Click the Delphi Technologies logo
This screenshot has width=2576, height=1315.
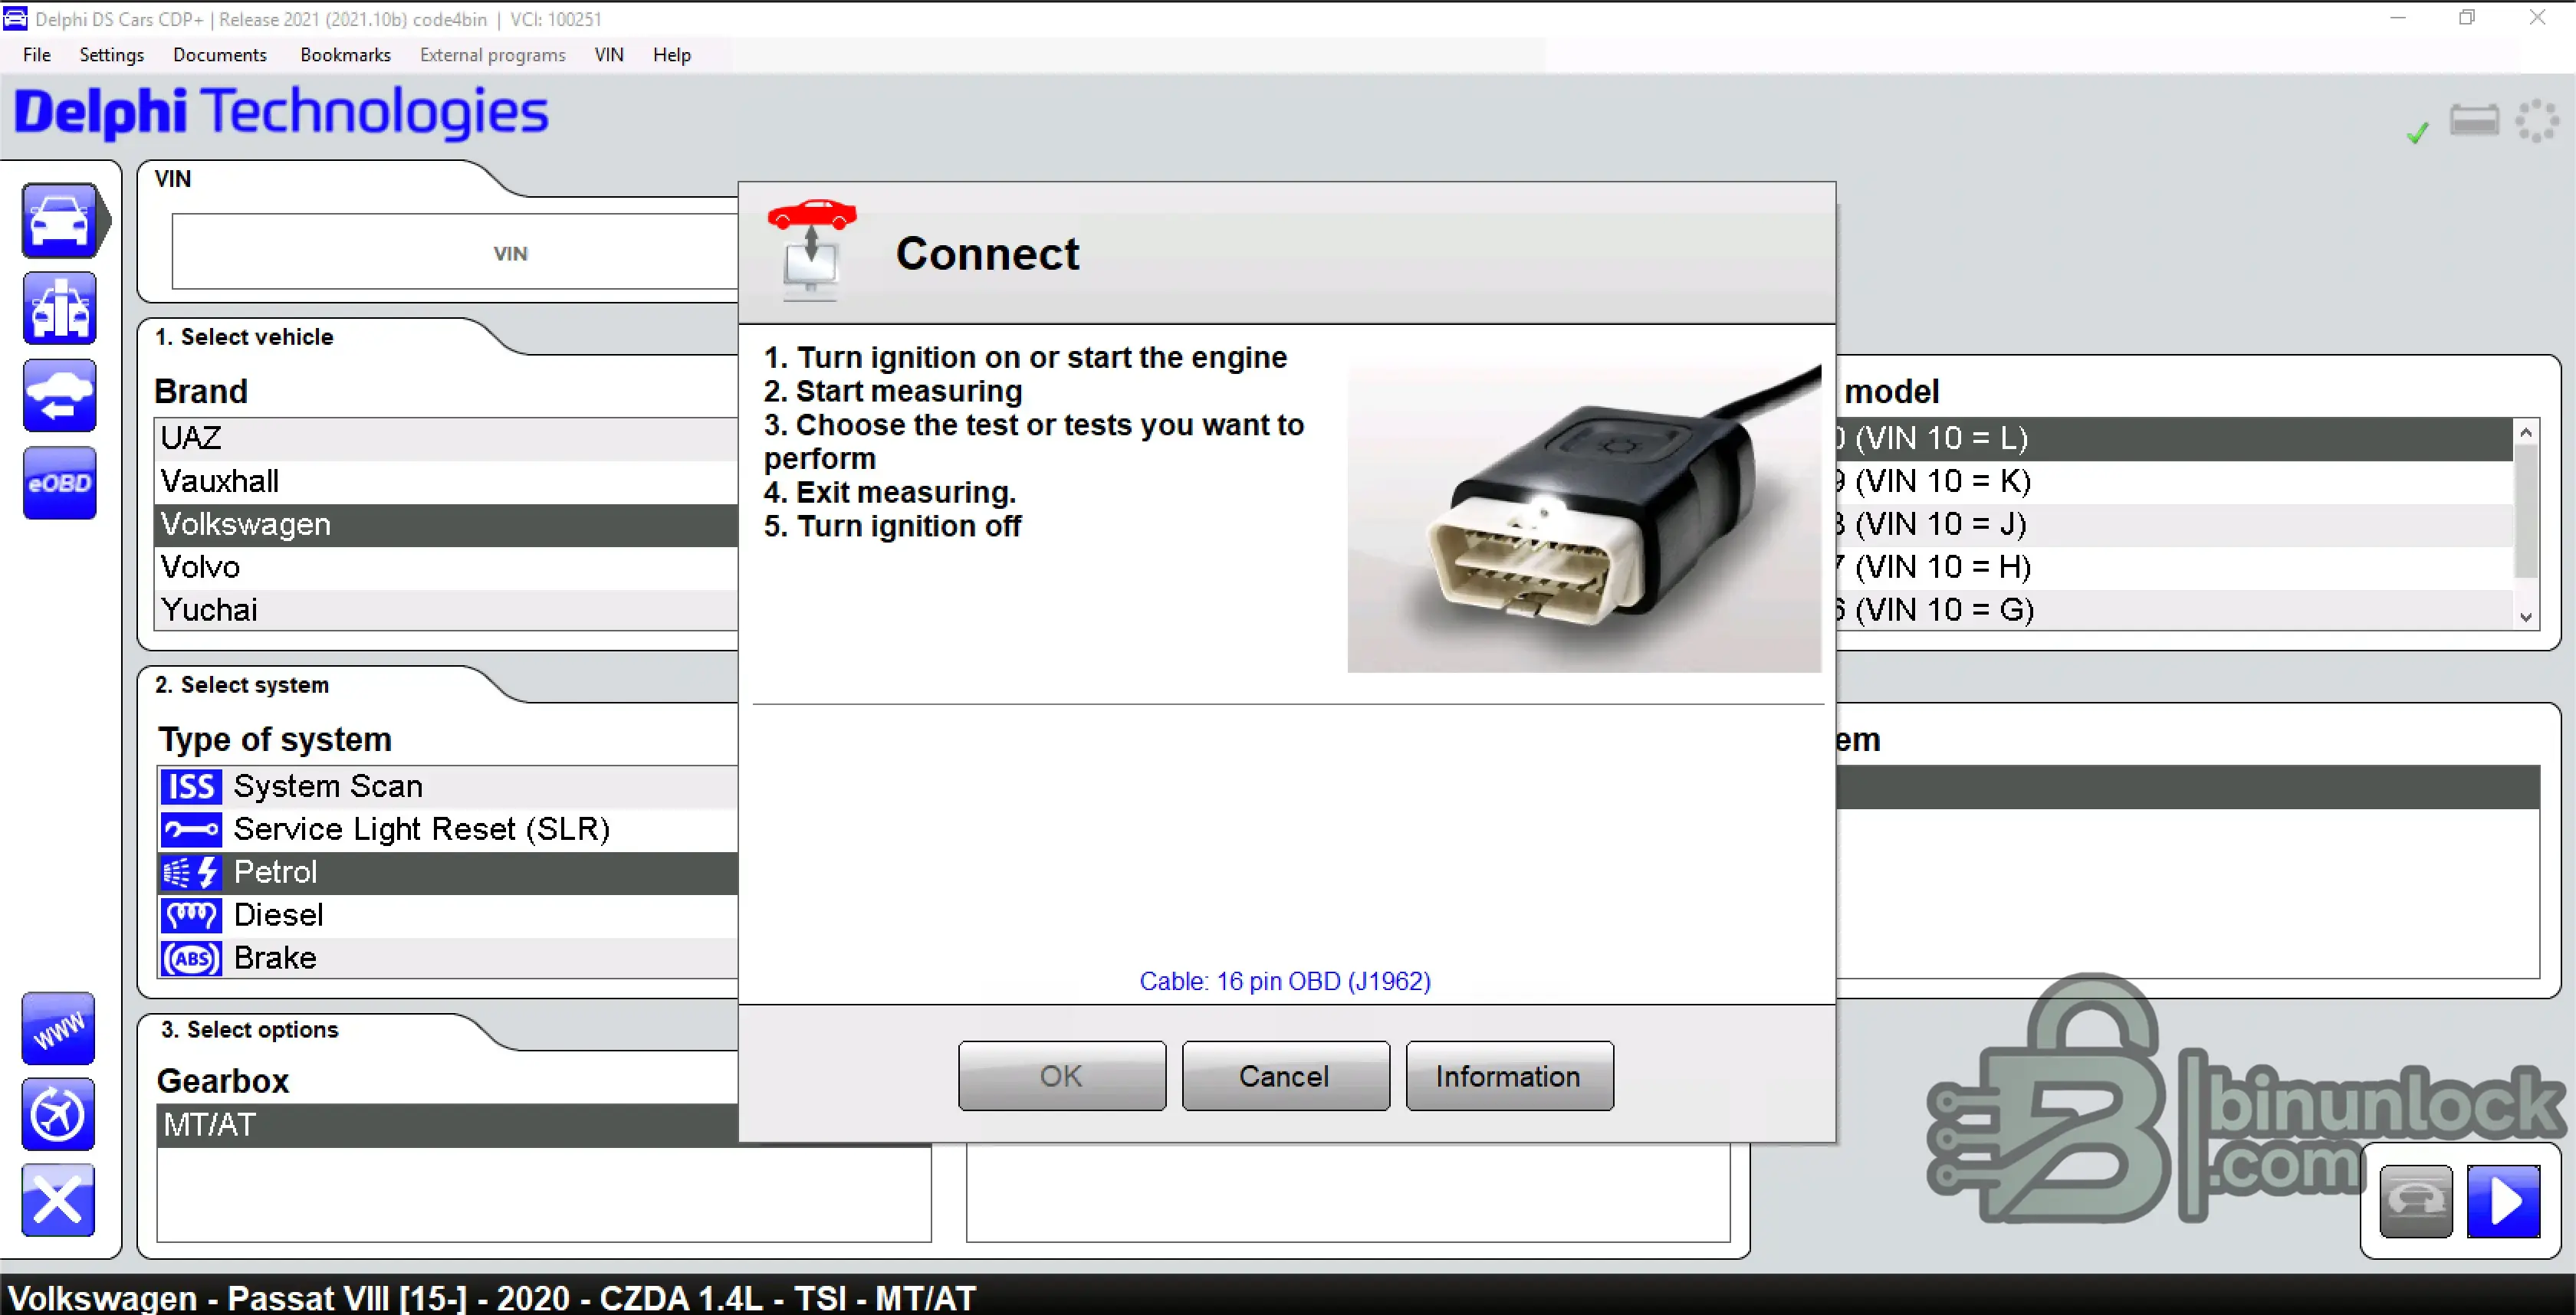281,112
